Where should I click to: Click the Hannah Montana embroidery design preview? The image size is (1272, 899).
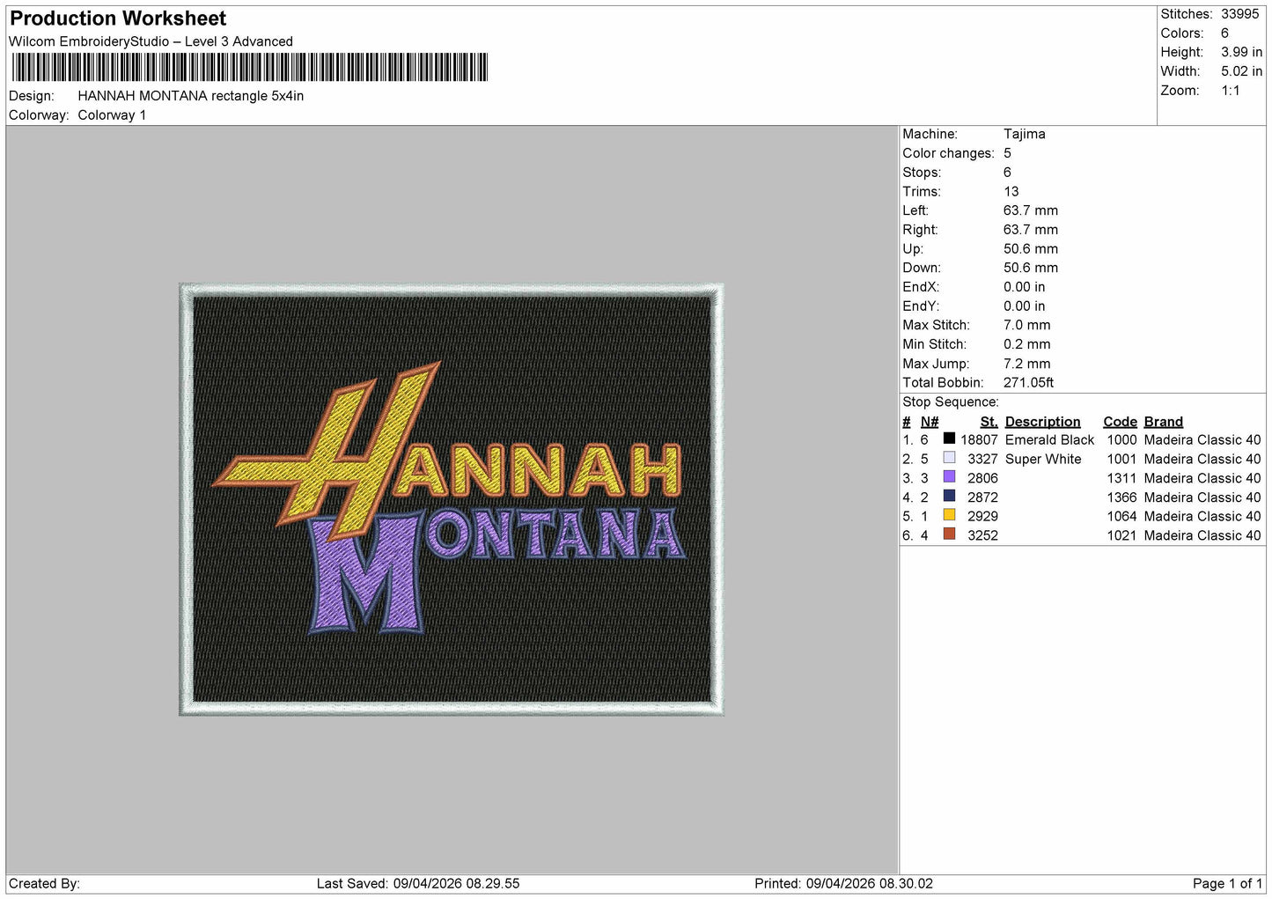click(x=451, y=499)
